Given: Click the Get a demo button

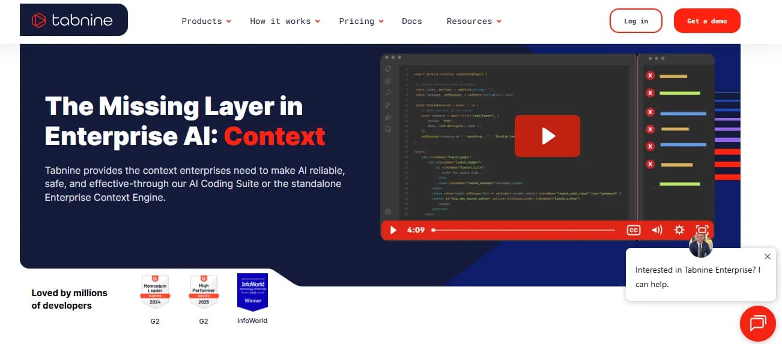Looking at the screenshot, I should click(707, 21).
